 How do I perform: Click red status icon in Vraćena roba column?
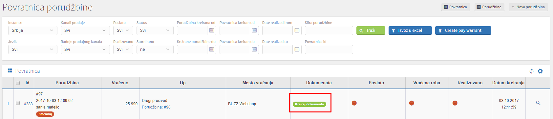pos(412,103)
